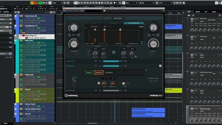This screenshot has width=222, height=125.
Task: Click the Taps knob showing 3
Action: [153, 28]
